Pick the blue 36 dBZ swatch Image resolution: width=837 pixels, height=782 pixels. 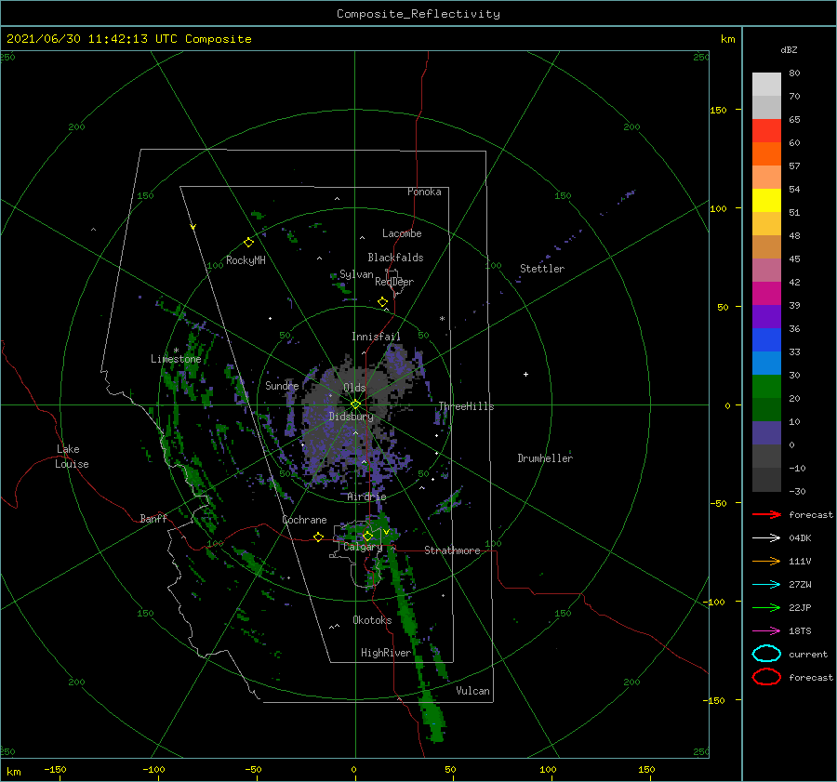[x=766, y=339]
